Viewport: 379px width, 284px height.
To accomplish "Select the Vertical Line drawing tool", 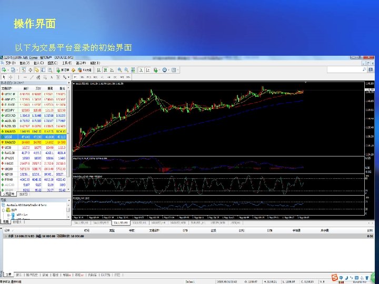I will point(18,77).
